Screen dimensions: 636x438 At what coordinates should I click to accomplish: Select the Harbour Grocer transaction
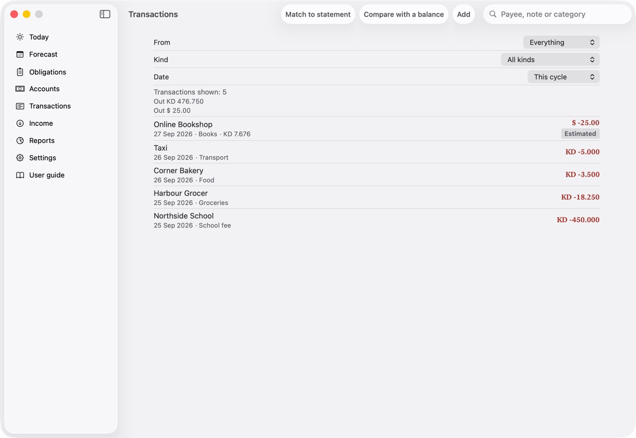376,197
